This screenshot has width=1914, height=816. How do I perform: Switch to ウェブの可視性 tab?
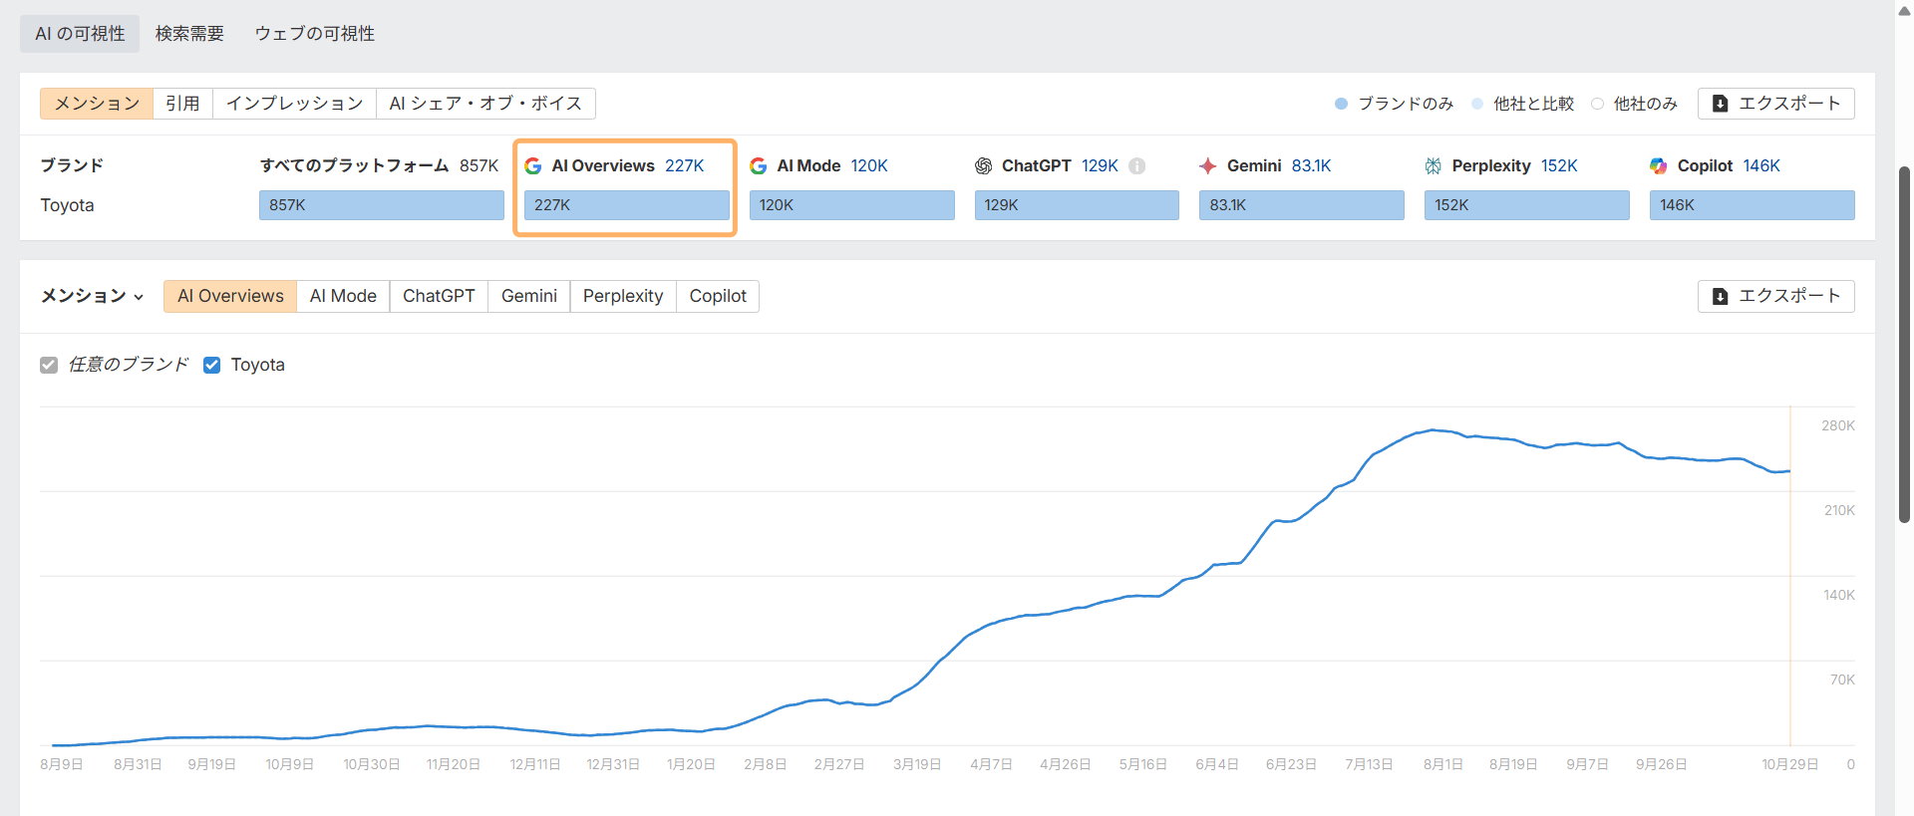pyautogui.click(x=315, y=34)
